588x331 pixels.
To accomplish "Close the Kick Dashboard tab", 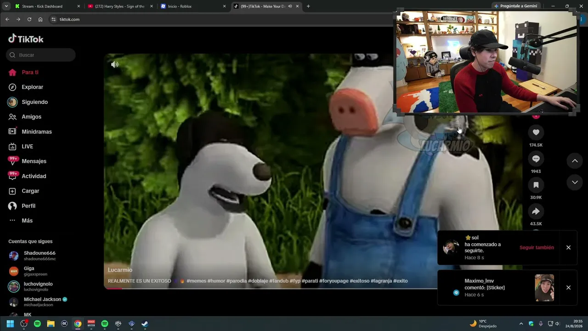I will [79, 6].
